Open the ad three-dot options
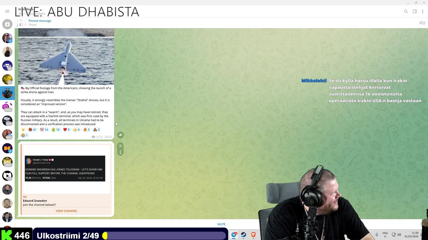Viewport: 428px width, 240px height. click(120, 152)
